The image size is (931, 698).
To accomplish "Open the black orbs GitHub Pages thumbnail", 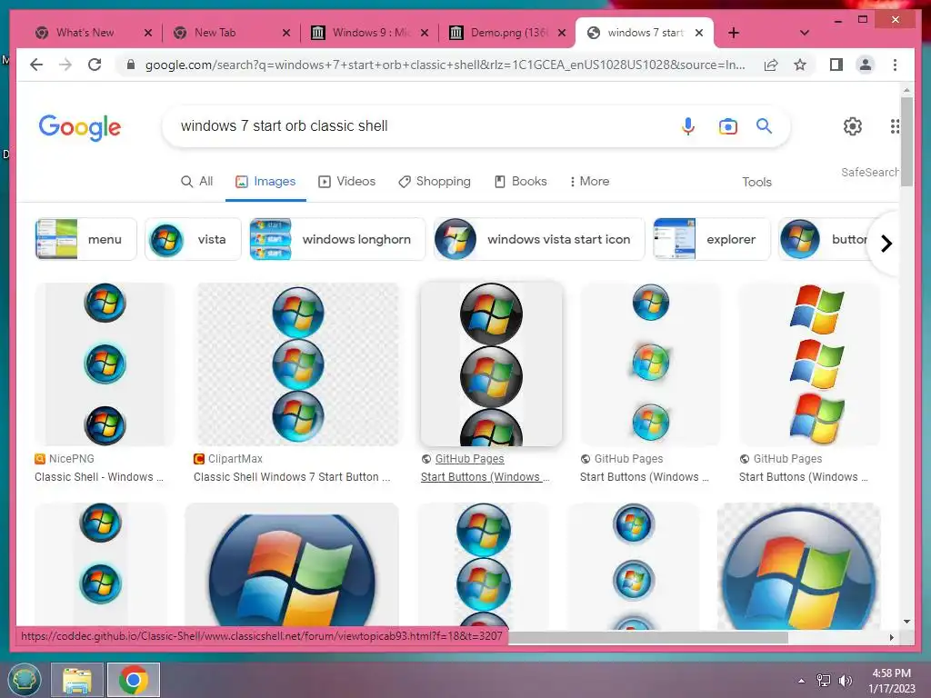I will pos(491,364).
